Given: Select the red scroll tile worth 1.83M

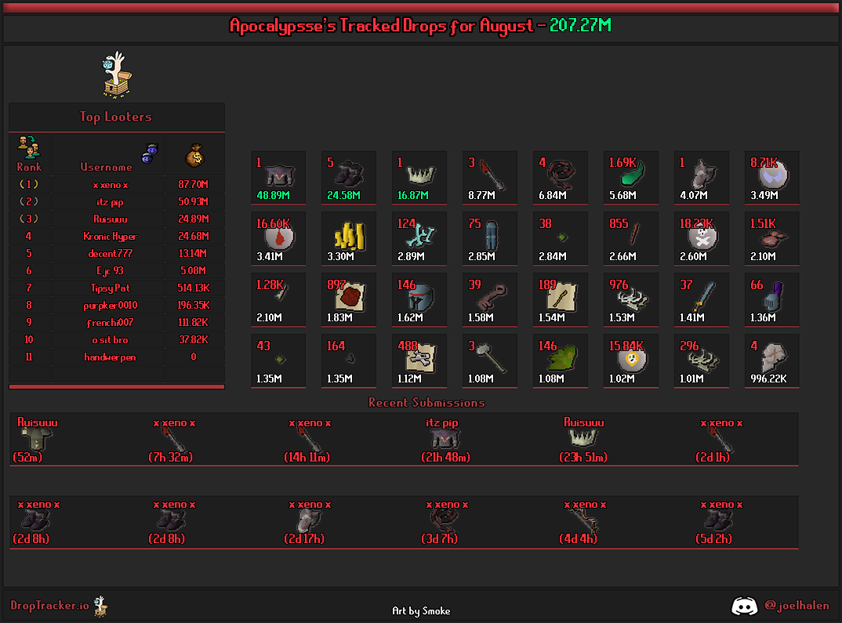Looking at the screenshot, I should click(x=349, y=300).
